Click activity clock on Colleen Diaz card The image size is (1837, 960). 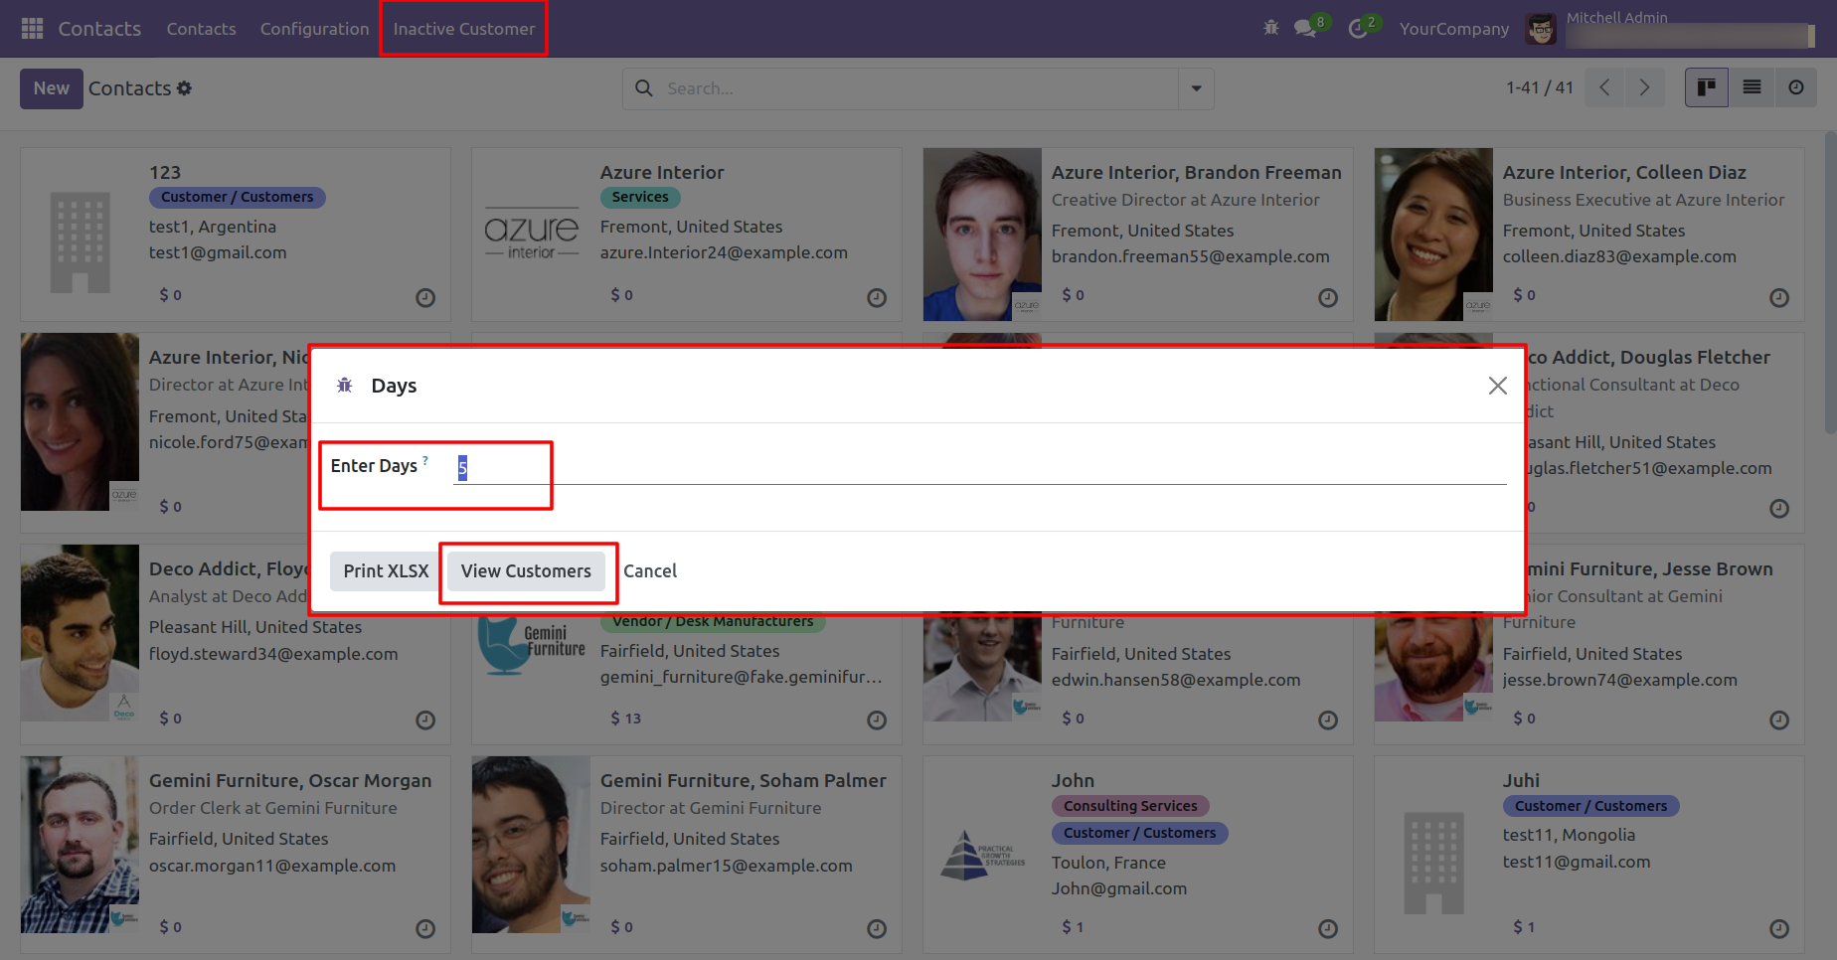coord(1779,297)
